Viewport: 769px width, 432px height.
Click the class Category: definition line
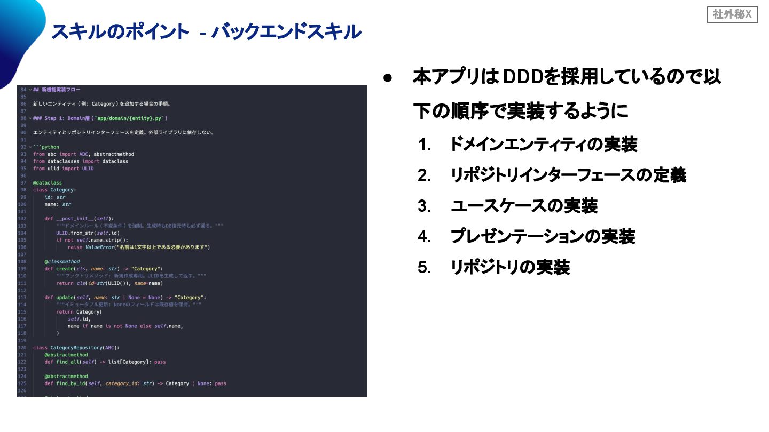coord(54,190)
